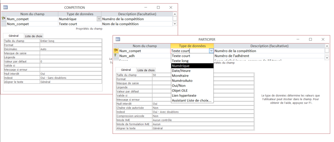Screen dimensions: 334x142
Task: Edit Compression unicode value Non
Action: pyautogui.click(x=203, y=116)
